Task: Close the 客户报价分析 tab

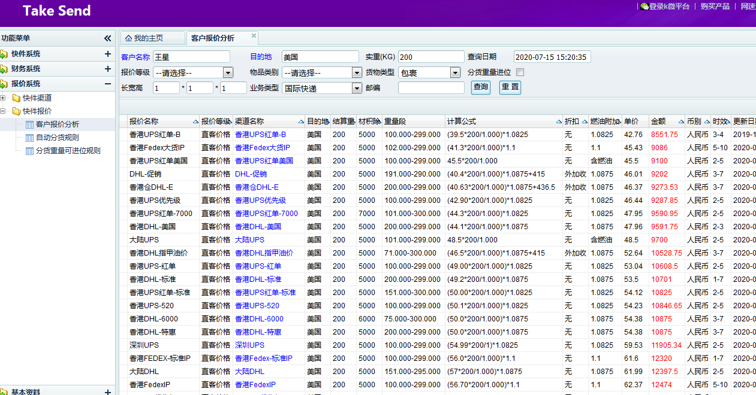Action: click(254, 36)
